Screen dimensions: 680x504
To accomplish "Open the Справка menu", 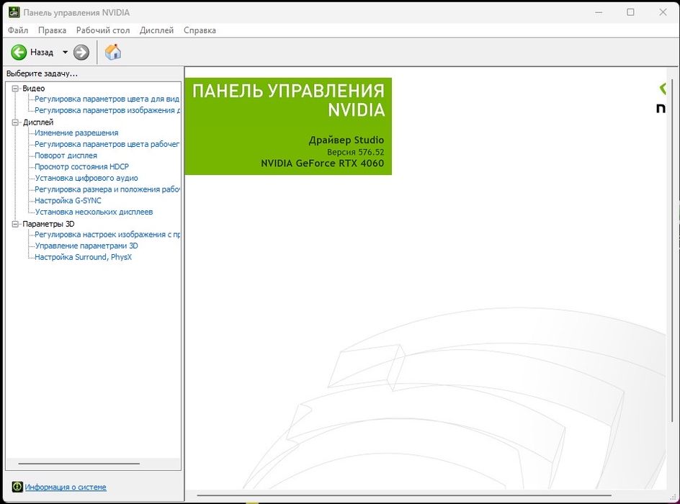I will [200, 30].
